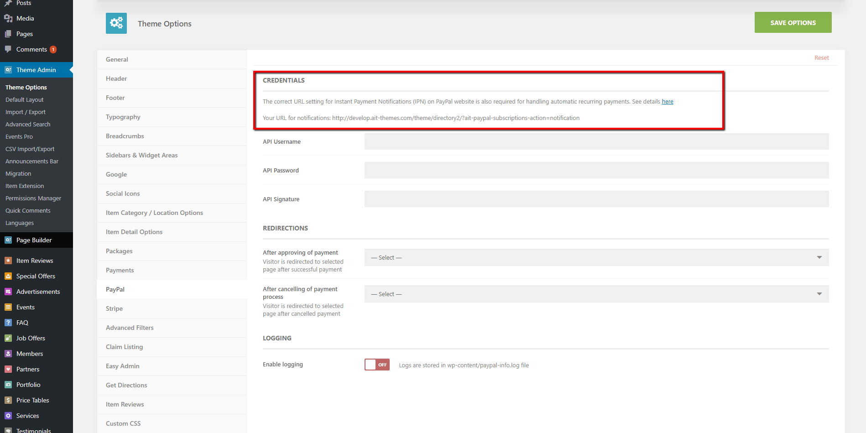Click the Page Builder icon
The height and width of the screenshot is (433, 866).
coord(8,240)
